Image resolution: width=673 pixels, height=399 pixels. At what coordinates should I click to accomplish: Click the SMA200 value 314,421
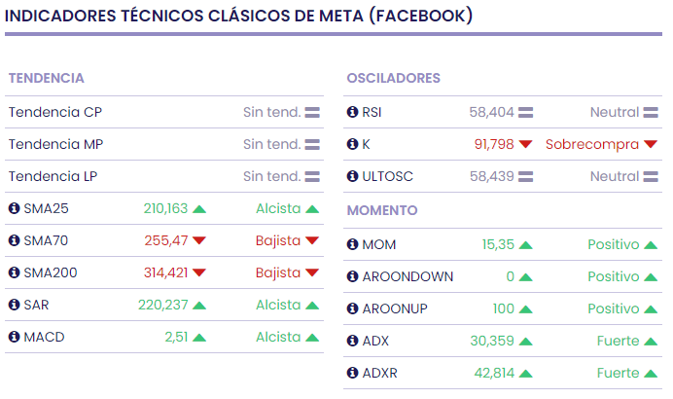point(165,272)
